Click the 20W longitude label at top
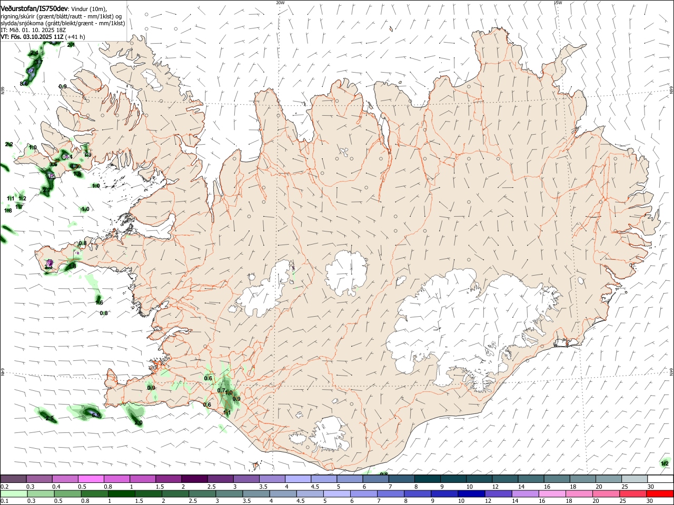This screenshot has height=505, width=674. pos(280,3)
